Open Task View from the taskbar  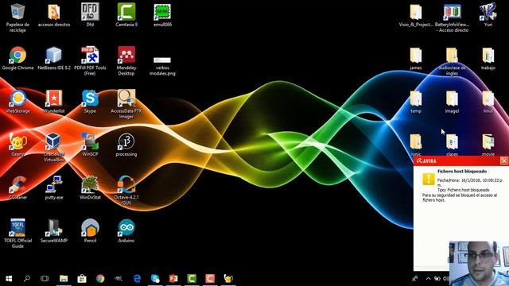click(45, 279)
